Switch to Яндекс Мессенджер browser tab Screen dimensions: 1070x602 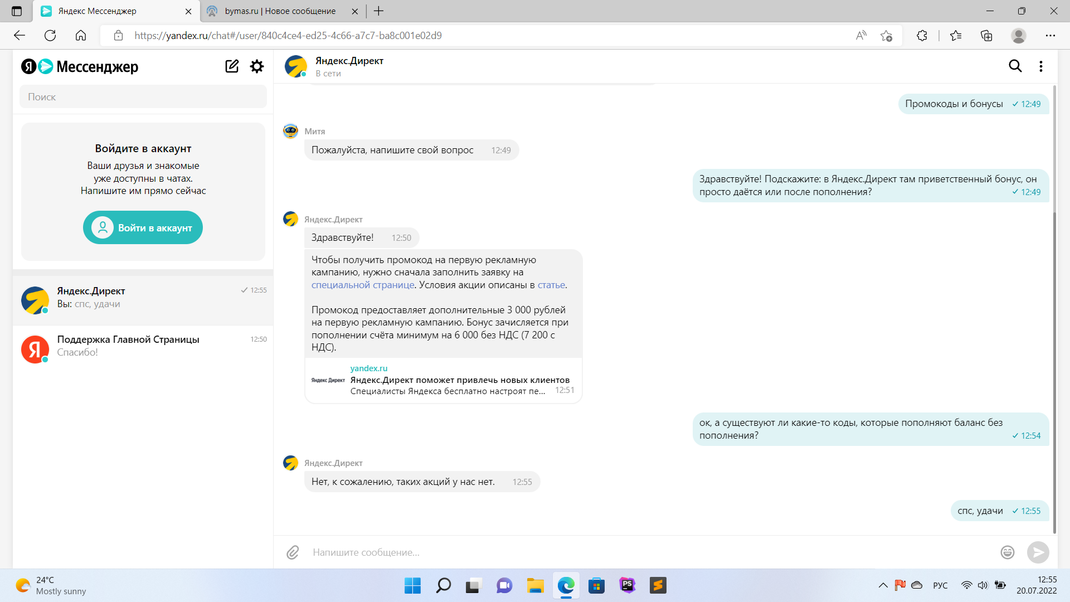(98, 11)
